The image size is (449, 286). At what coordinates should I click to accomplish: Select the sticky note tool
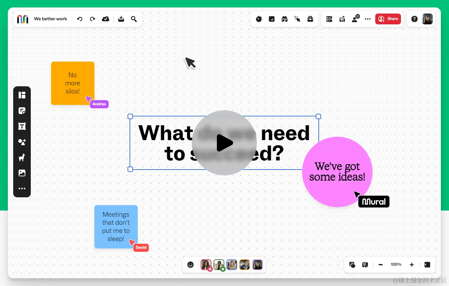pos(22,111)
